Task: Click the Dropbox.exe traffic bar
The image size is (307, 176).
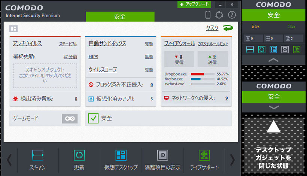Action: (203, 74)
